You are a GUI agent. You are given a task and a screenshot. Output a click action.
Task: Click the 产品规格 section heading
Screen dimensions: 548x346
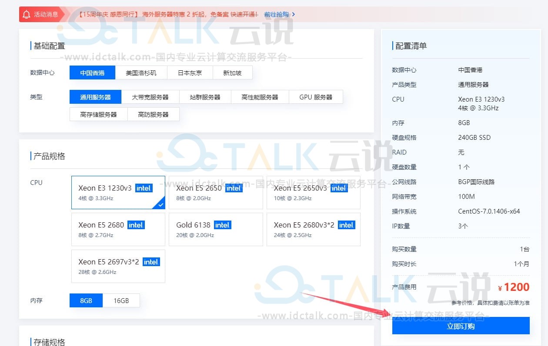click(x=49, y=156)
